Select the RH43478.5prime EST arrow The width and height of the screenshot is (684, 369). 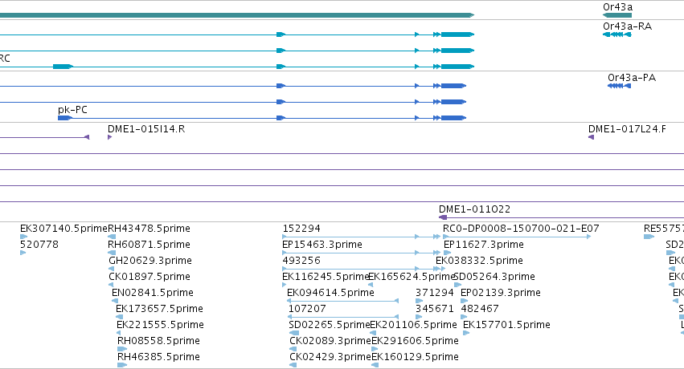point(112,237)
